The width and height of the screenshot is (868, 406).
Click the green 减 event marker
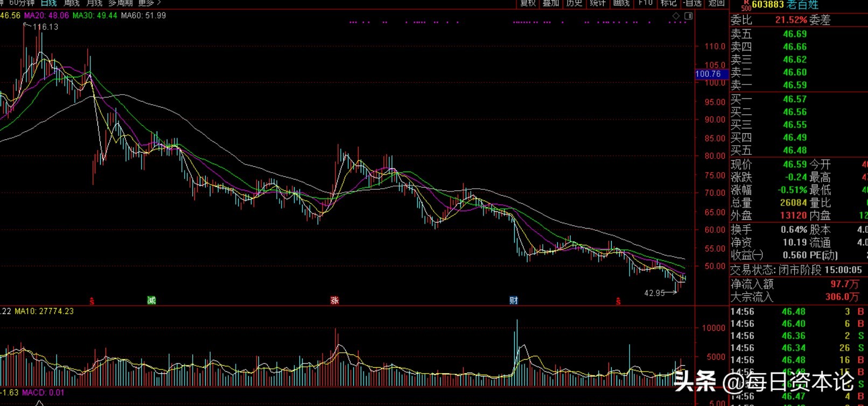coord(151,300)
